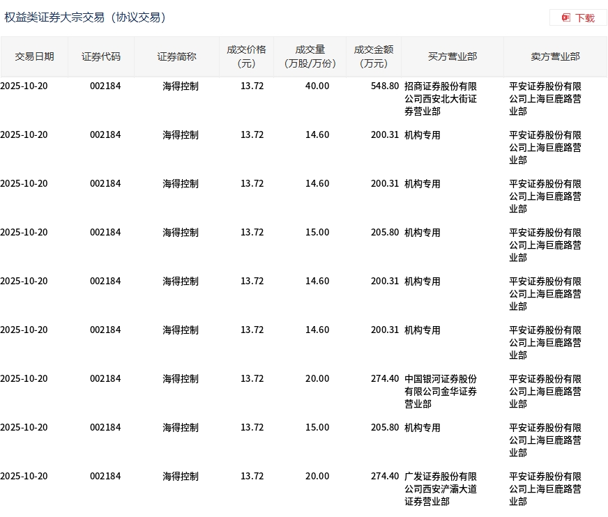Click seller 平安证券 in the first row
This screenshot has width=608, height=517.
coord(545,98)
